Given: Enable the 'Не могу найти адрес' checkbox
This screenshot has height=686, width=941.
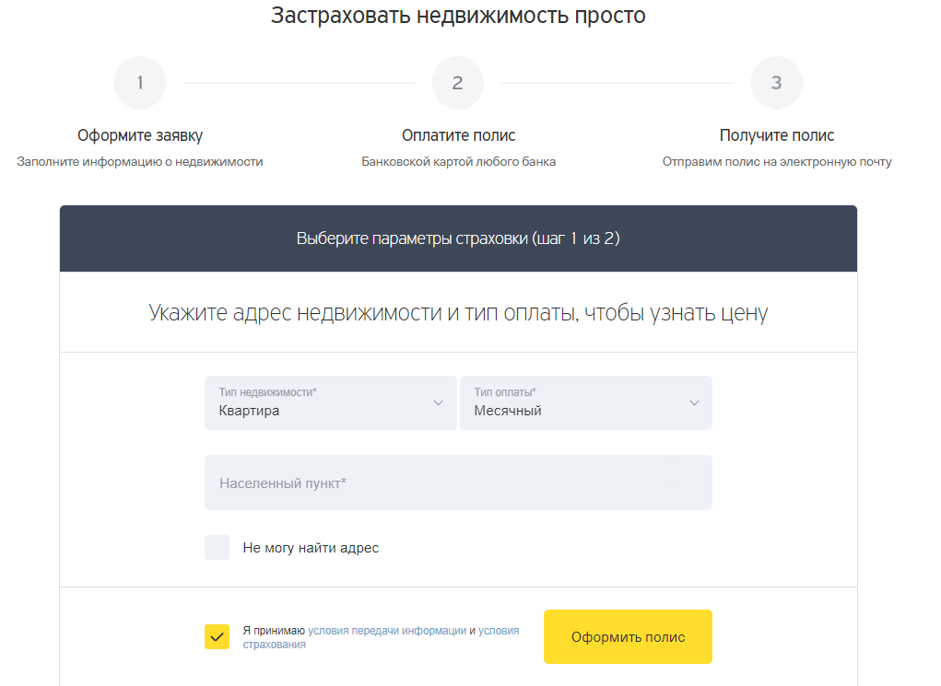Looking at the screenshot, I should [x=218, y=547].
